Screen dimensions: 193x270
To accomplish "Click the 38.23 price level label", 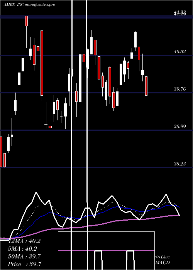I will [x=180, y=164].
